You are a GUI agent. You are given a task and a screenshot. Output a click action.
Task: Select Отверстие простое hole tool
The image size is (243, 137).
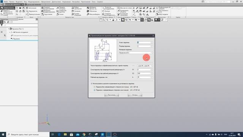click(x=62, y=11)
